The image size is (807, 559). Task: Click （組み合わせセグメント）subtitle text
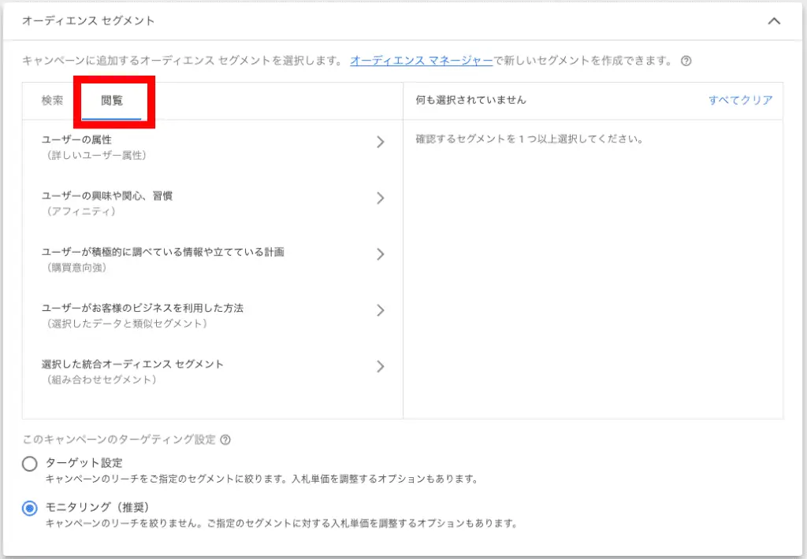click(102, 379)
